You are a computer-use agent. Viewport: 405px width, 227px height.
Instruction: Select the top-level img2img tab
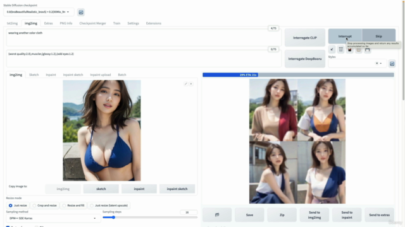click(31, 23)
